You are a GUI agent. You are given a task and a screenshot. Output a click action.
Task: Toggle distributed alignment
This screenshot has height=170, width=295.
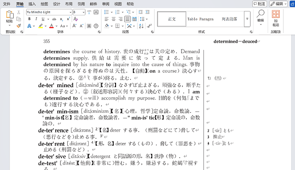(134, 19)
